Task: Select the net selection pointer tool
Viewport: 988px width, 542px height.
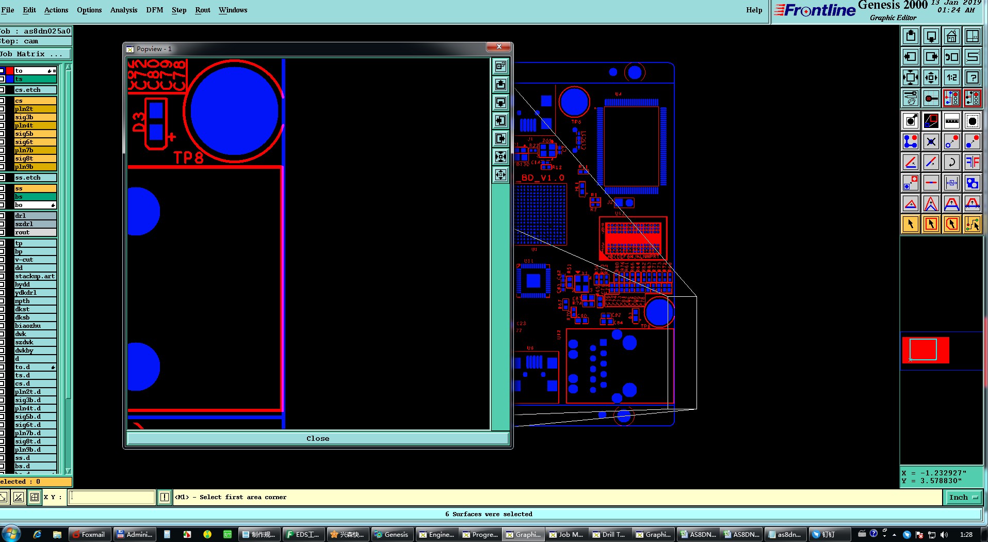Action: 973,224
